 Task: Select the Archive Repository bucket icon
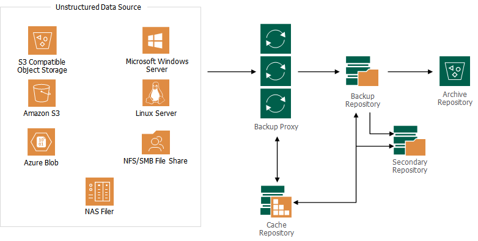(455, 71)
